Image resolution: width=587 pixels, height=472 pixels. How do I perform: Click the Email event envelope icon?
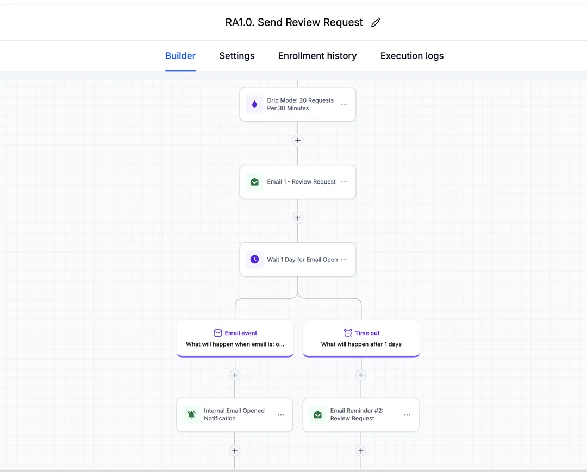tap(218, 333)
